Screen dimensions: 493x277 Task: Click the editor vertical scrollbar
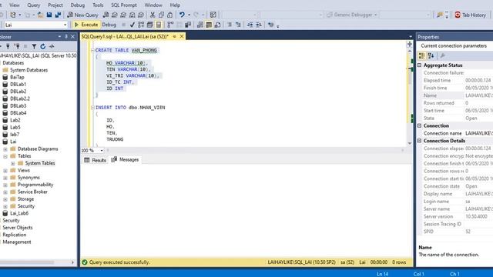pos(409,97)
